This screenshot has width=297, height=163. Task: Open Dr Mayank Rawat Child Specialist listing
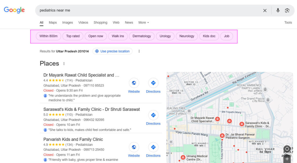81,75
